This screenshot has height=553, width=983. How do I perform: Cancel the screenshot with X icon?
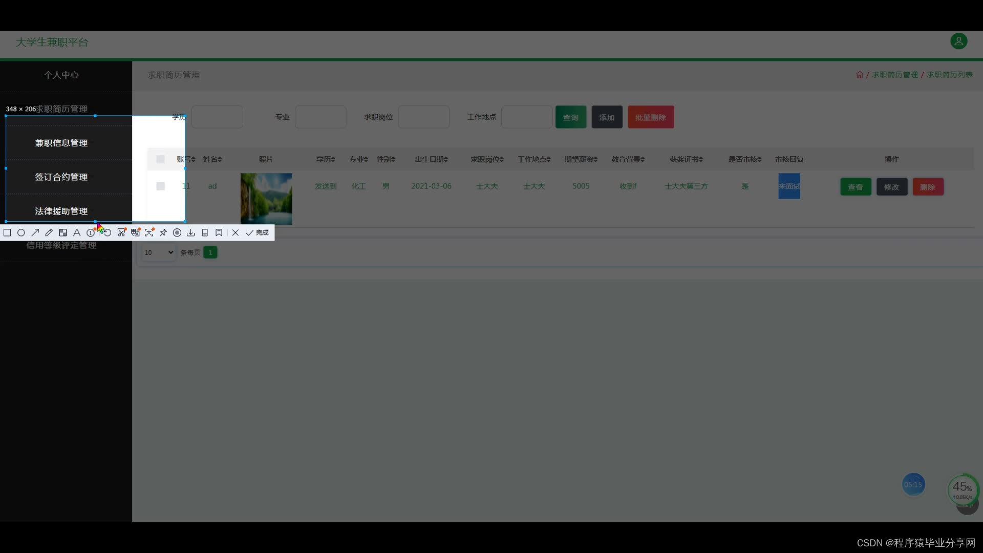click(x=235, y=232)
